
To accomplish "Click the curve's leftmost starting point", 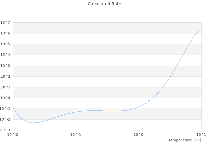I will 13,109.
